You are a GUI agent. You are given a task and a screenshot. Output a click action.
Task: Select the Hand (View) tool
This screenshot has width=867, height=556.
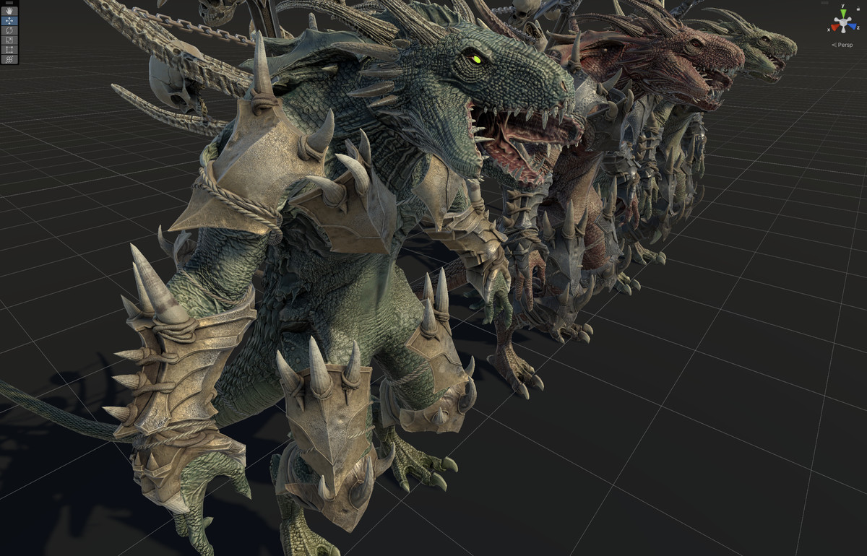point(9,12)
